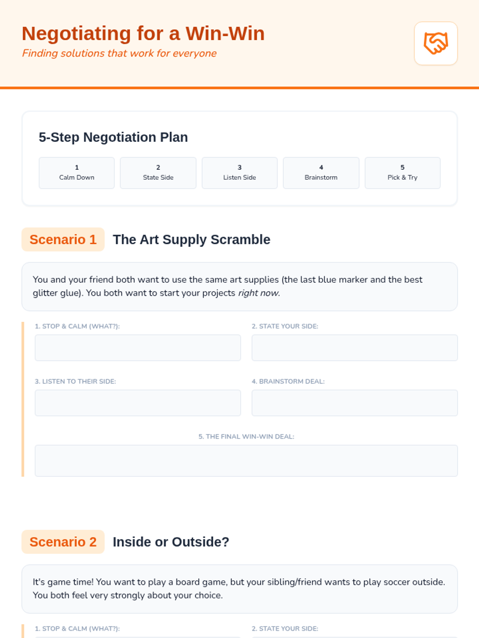479x638 pixels.
Task: Click the 5-Step Negotiation Plan heading
Action: (x=113, y=137)
